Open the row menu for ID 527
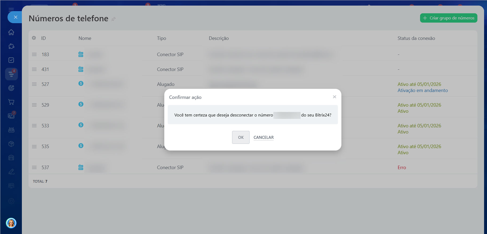Screen dimensions: 487x234 pos(34,84)
